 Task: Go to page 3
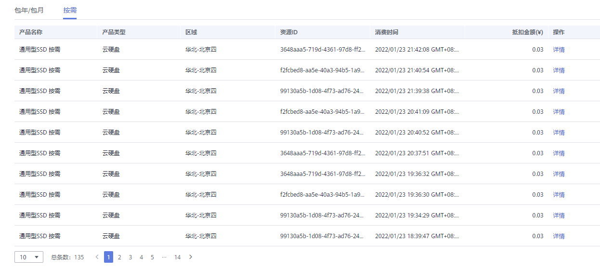point(130,257)
